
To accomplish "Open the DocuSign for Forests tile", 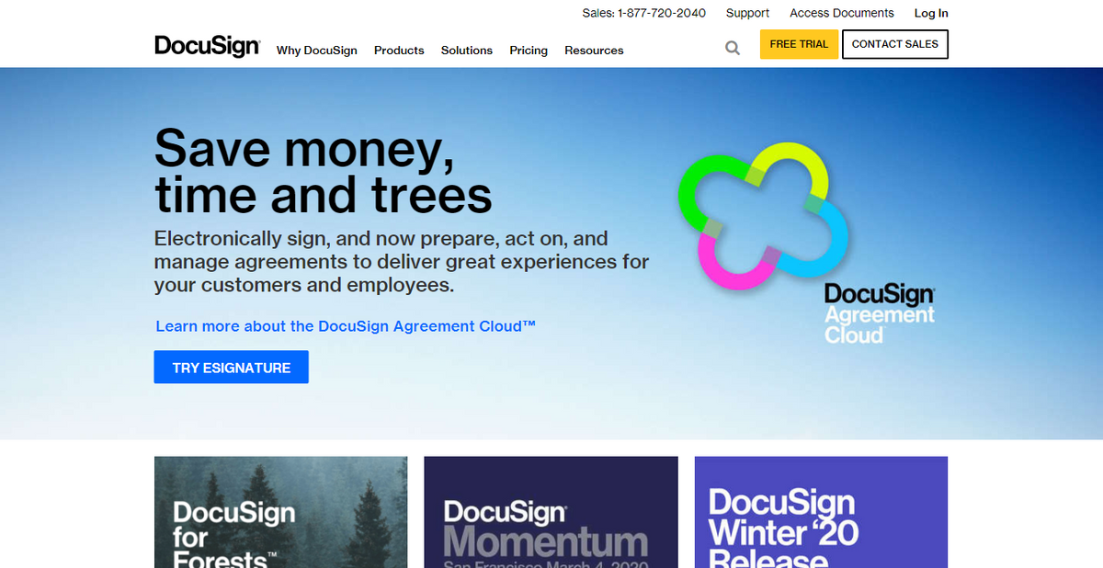I will pyautogui.click(x=280, y=512).
